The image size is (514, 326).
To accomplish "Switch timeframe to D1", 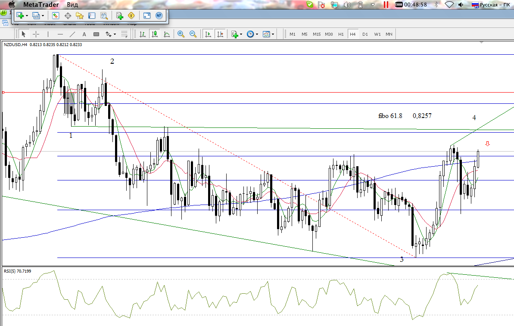I will click(x=365, y=34).
